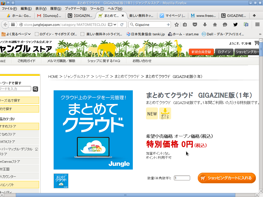Click the shopping cart icon near guest greeting

pyautogui.click(x=257, y=43)
